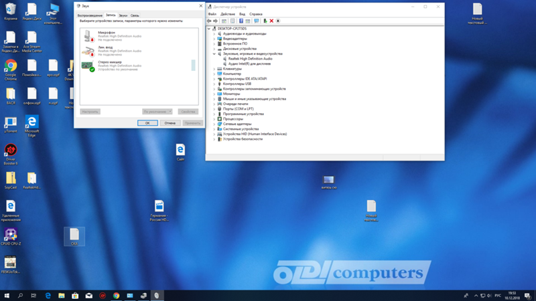
Task: Click the РУС language indicator
Action: coord(498,296)
